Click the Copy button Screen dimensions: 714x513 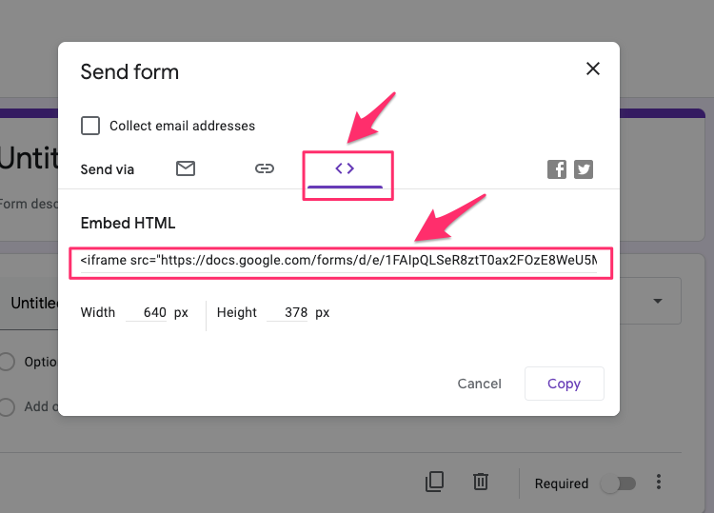(x=564, y=384)
